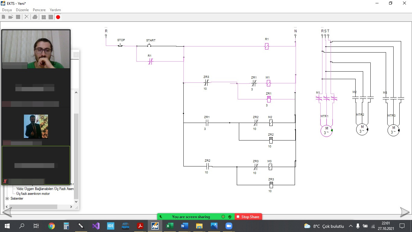Image resolution: width=412 pixels, height=232 pixels.
Task: Open Visual Studio from the taskbar
Action: [96, 226]
